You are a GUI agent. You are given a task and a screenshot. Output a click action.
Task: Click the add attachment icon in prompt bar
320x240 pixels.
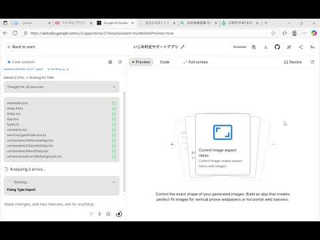click(x=108, y=214)
